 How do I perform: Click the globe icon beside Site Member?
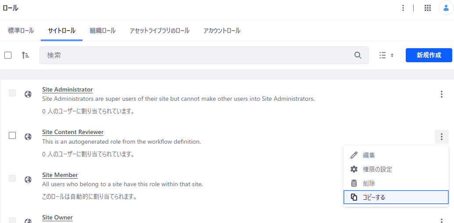[28, 179]
